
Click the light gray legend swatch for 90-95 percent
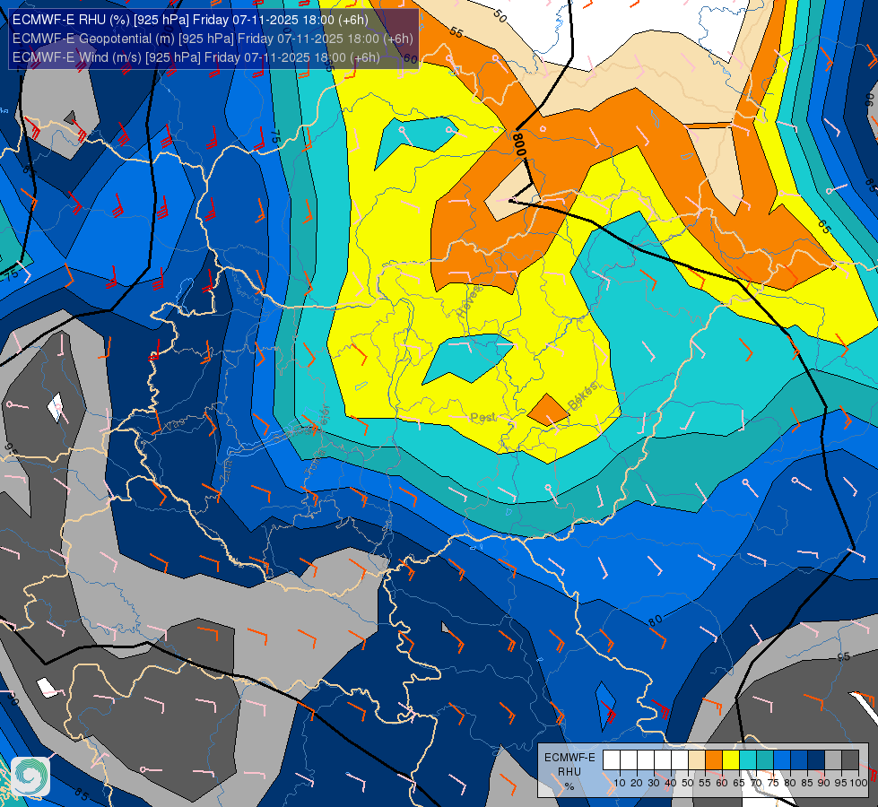click(x=832, y=759)
